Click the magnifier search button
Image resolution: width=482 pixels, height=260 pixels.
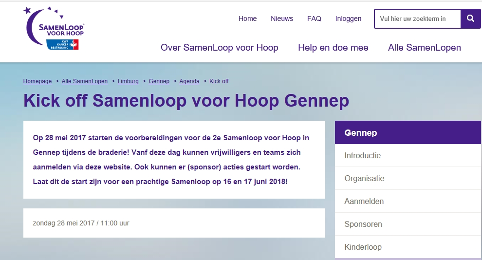point(470,19)
